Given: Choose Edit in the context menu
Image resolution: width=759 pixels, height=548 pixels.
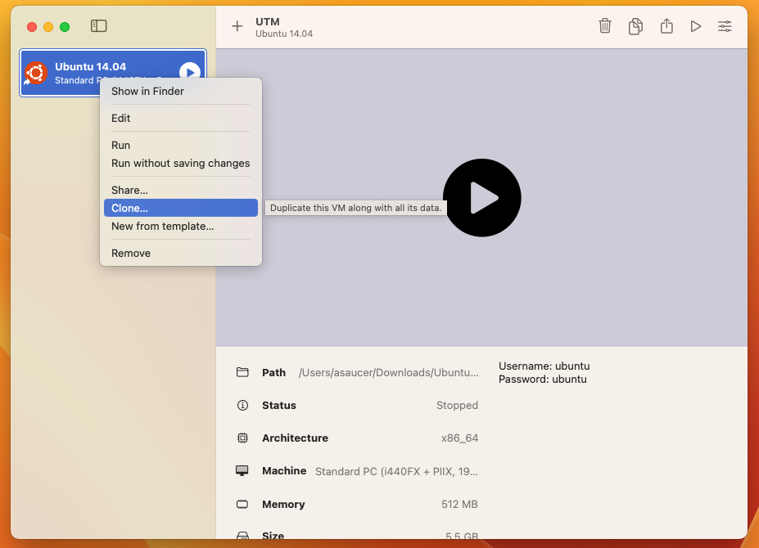Looking at the screenshot, I should tap(121, 119).
